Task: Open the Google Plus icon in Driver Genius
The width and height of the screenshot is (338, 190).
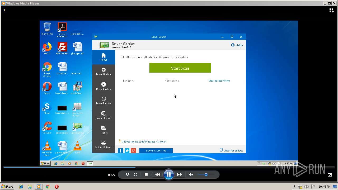Action: (133, 150)
